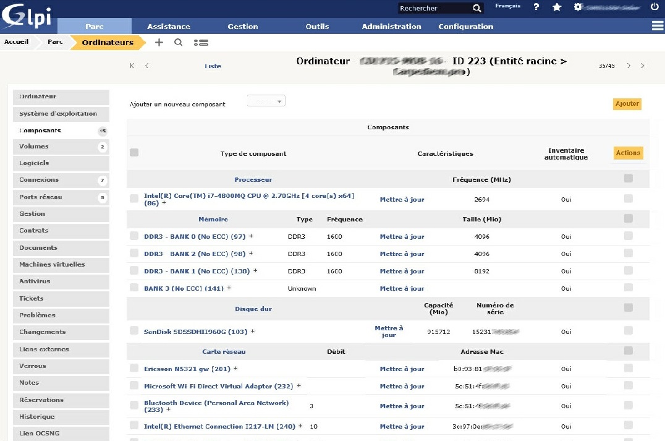Open the add new item icon in breadcrumb
This screenshot has height=441, width=665.
point(159,42)
